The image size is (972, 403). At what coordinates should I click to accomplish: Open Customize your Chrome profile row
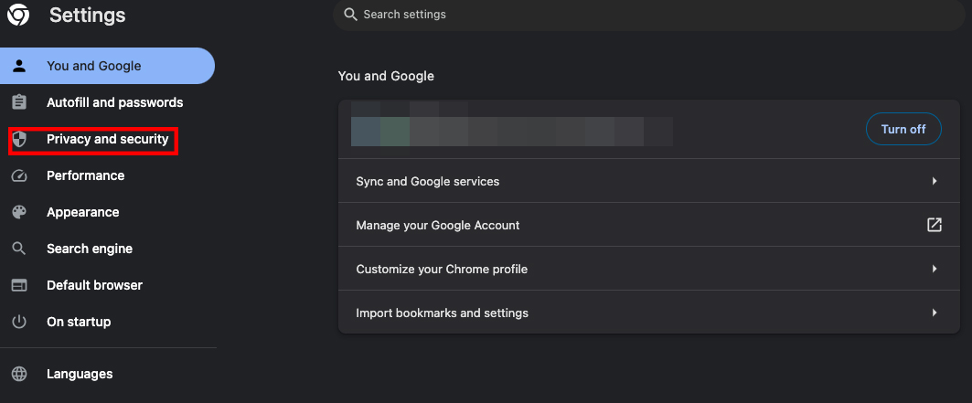649,269
